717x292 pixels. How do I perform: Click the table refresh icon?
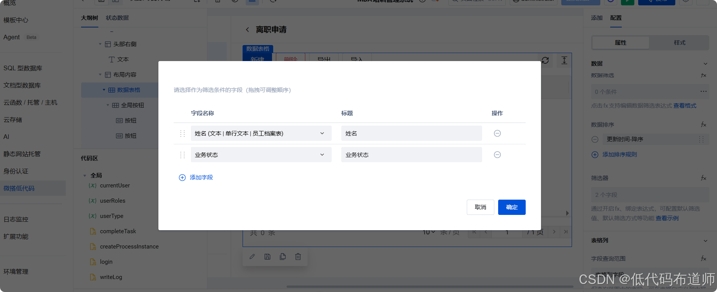pos(545,60)
